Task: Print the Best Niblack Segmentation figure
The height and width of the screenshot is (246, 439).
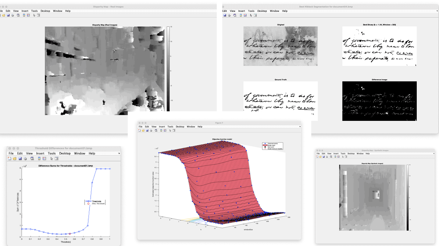Action: pos(229,15)
